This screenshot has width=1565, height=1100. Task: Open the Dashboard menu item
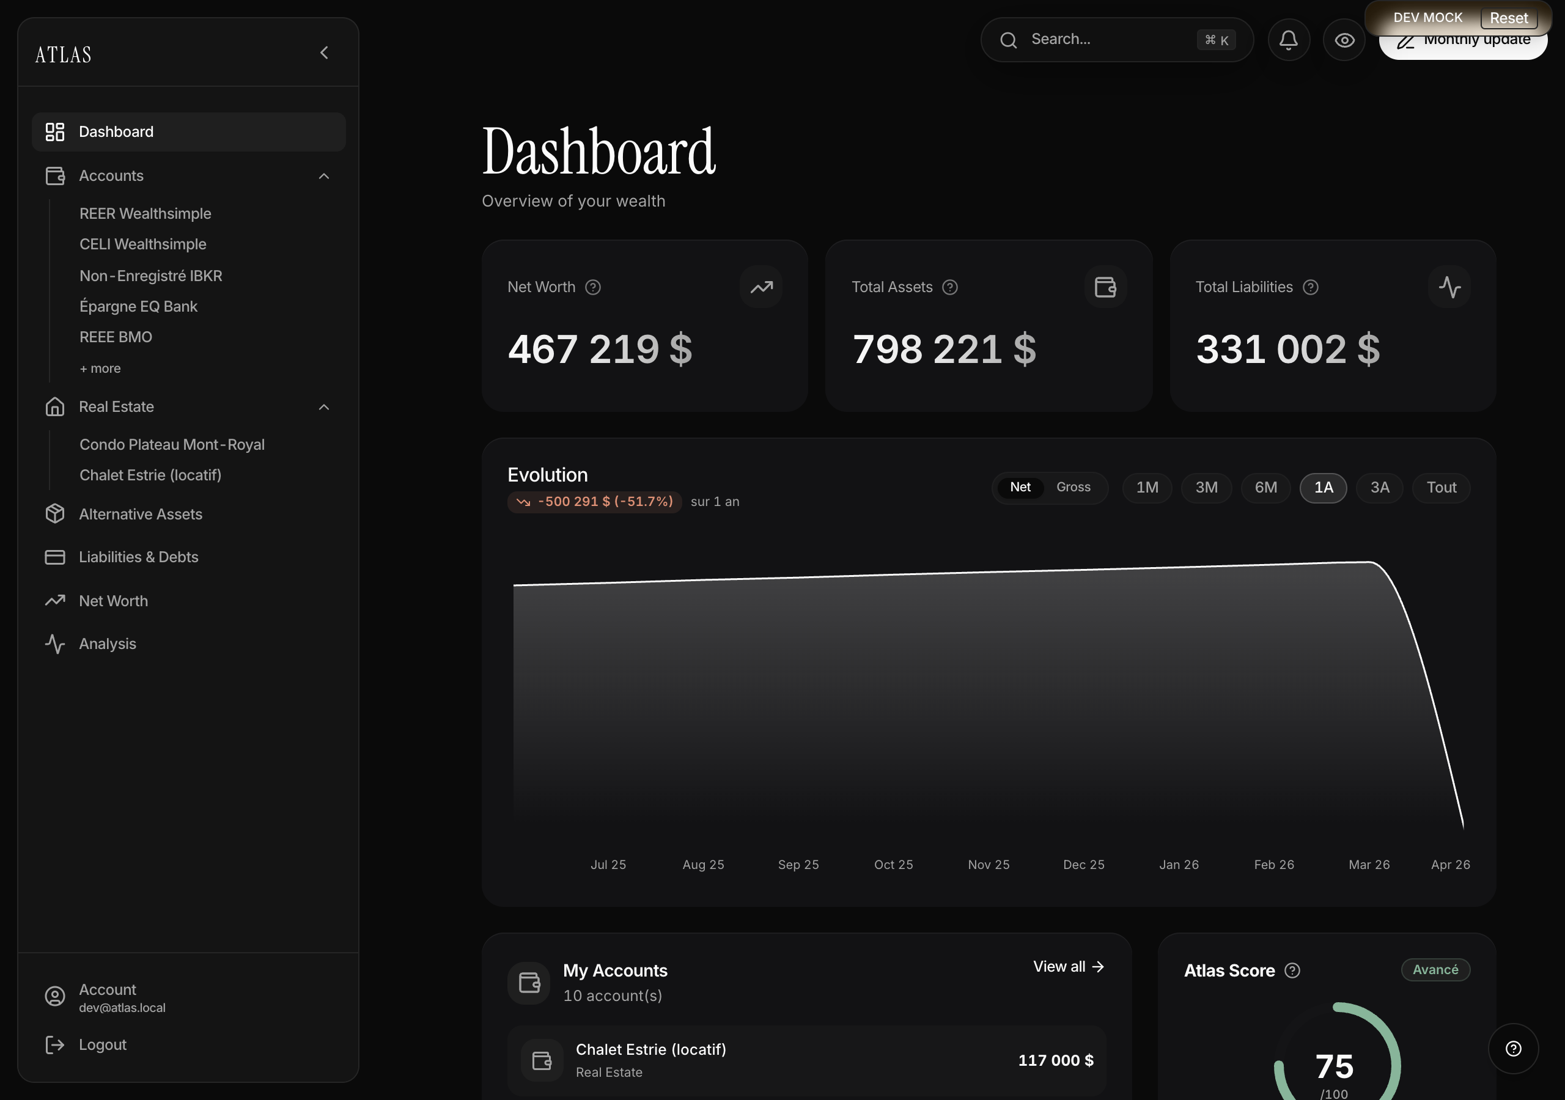tap(188, 131)
